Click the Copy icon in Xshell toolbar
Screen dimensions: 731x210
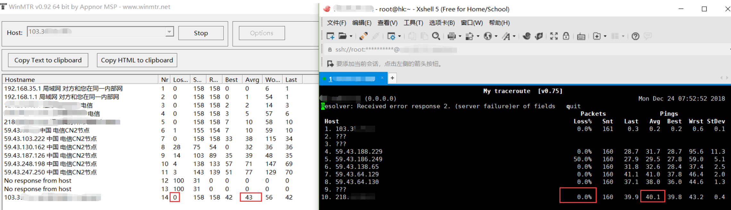[x=412, y=36]
